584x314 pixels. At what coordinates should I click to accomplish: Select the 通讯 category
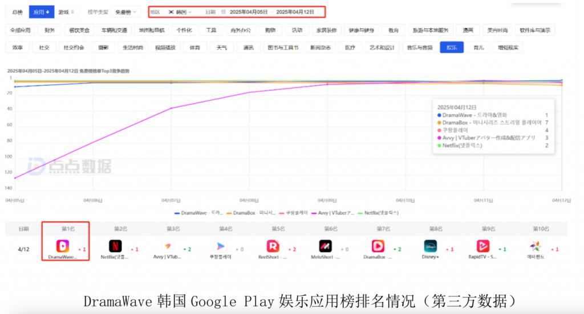pos(249,48)
